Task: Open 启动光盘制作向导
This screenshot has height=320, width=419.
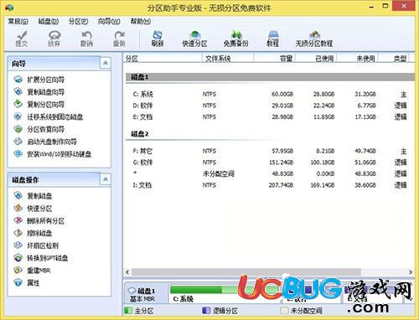Action: [45, 142]
